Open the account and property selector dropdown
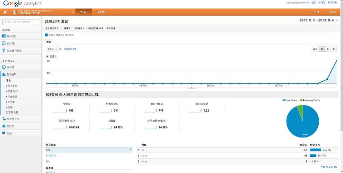This screenshot has height=173, width=343. pyautogui.click(x=43, y=12)
